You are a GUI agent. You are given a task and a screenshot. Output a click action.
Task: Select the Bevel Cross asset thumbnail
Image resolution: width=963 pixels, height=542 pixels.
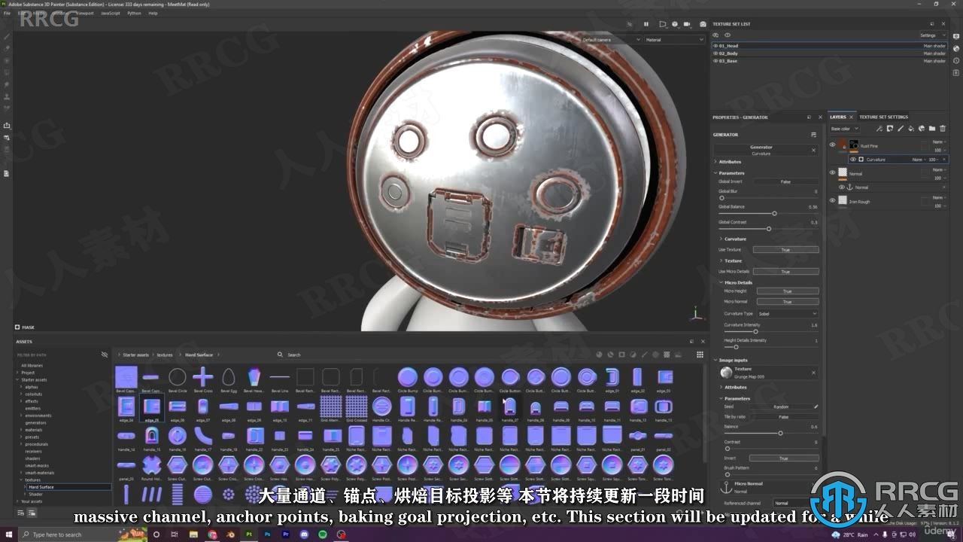(203, 377)
